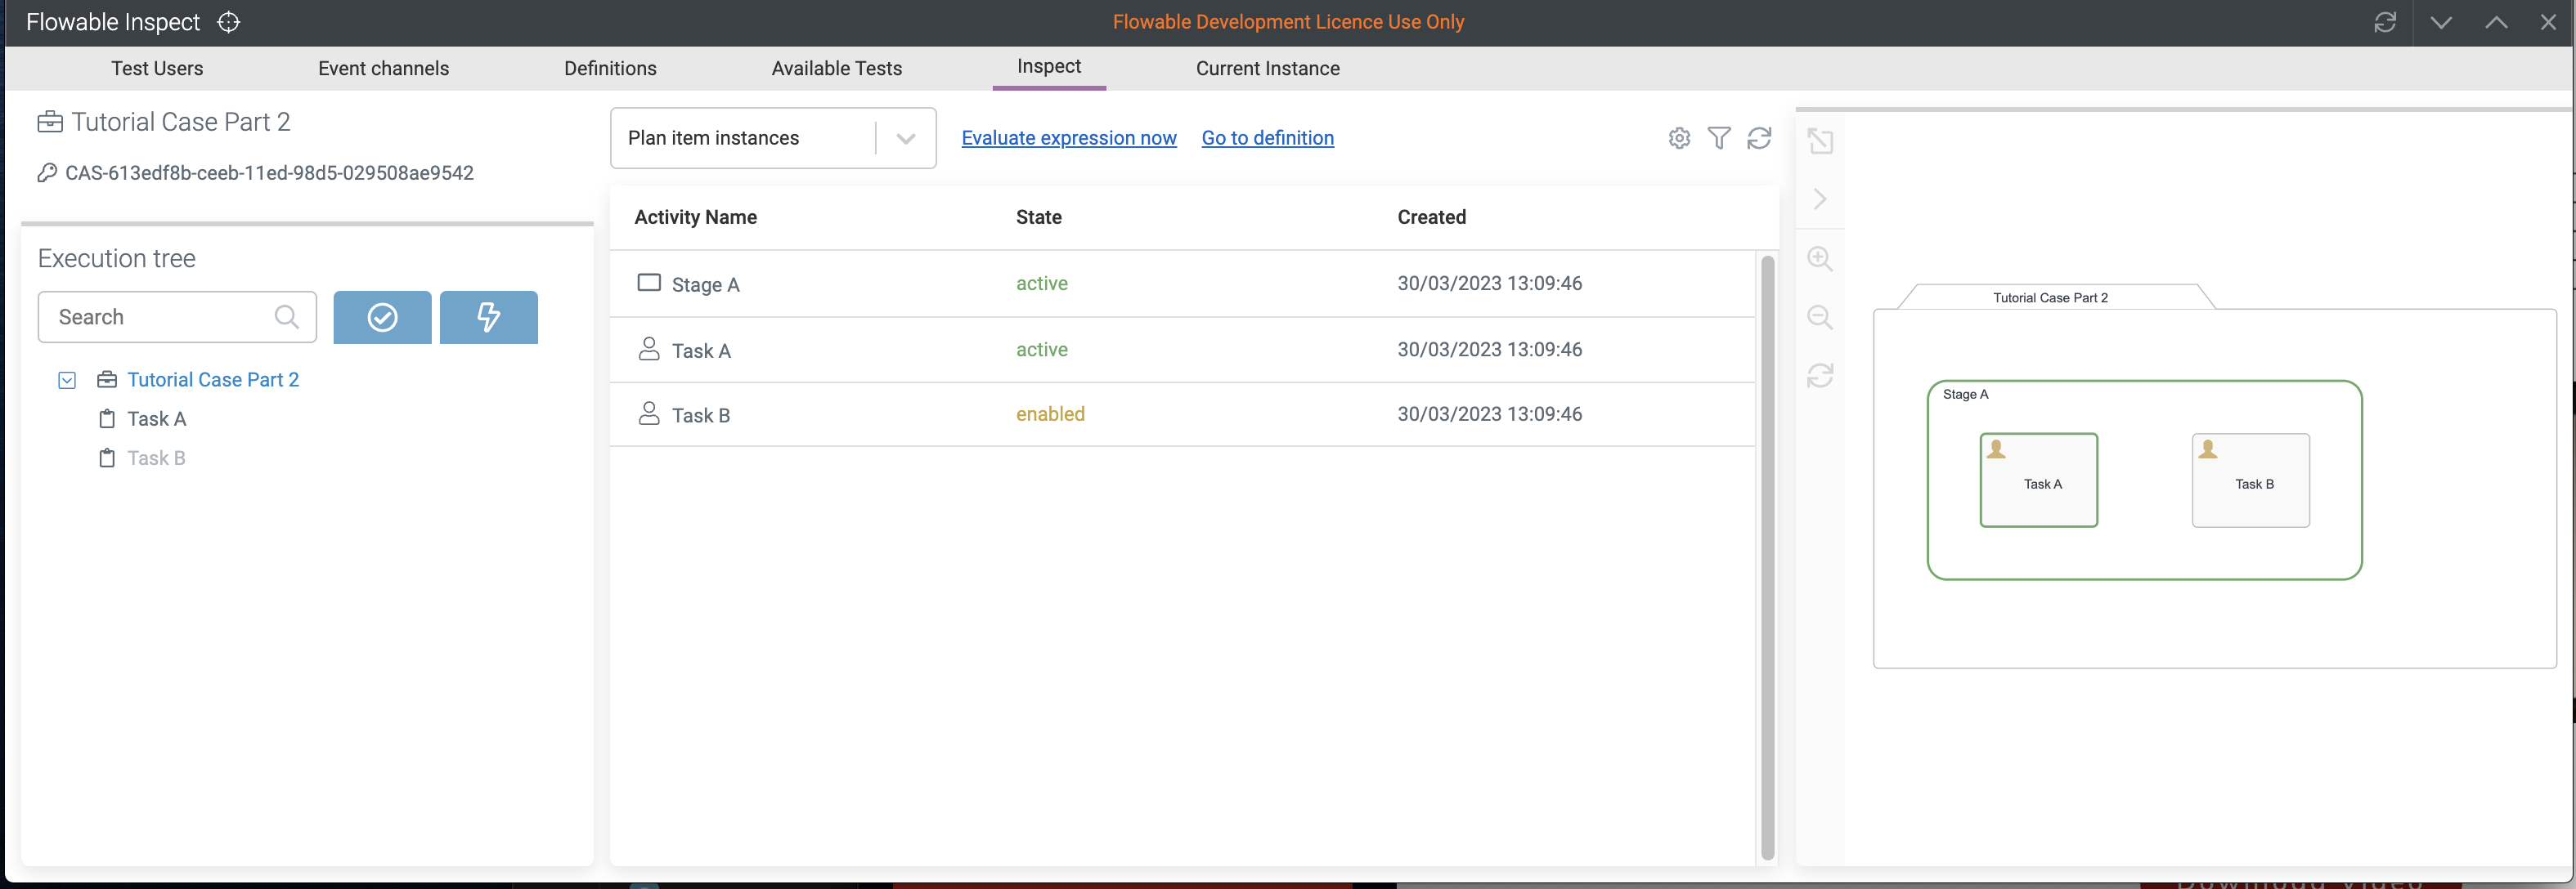Zoom in on the case diagram
Viewport: 2576px width, 889px height.
1820,259
